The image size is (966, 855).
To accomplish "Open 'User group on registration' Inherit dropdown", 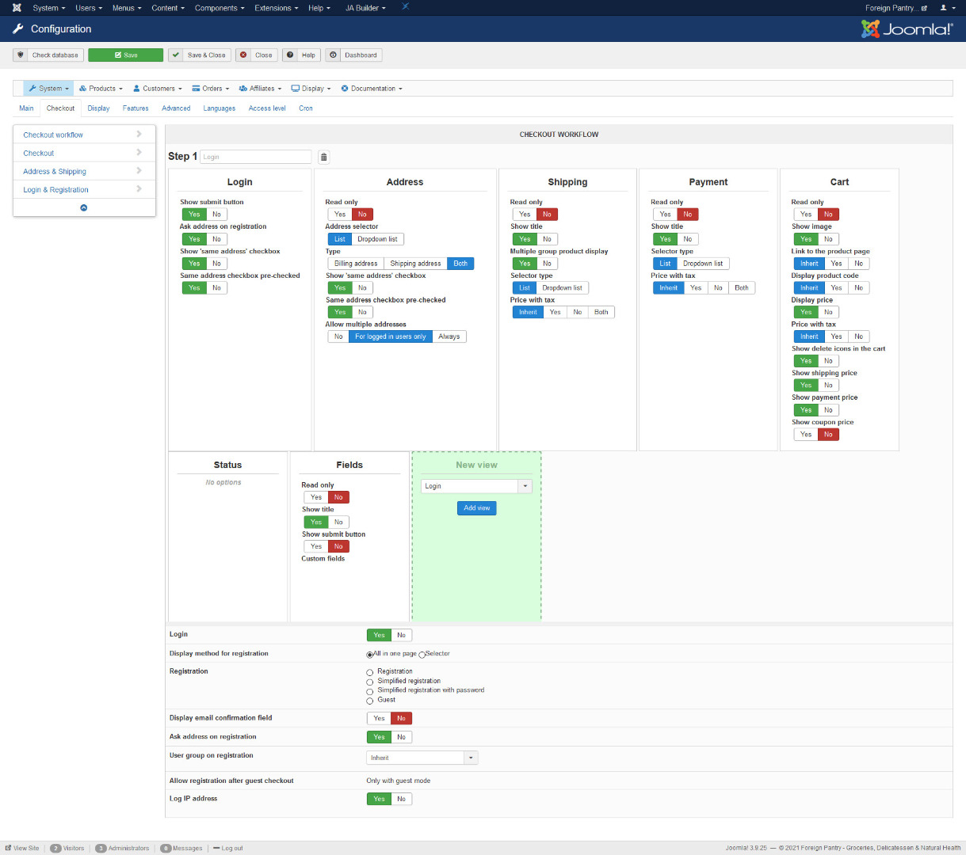I will coord(422,758).
